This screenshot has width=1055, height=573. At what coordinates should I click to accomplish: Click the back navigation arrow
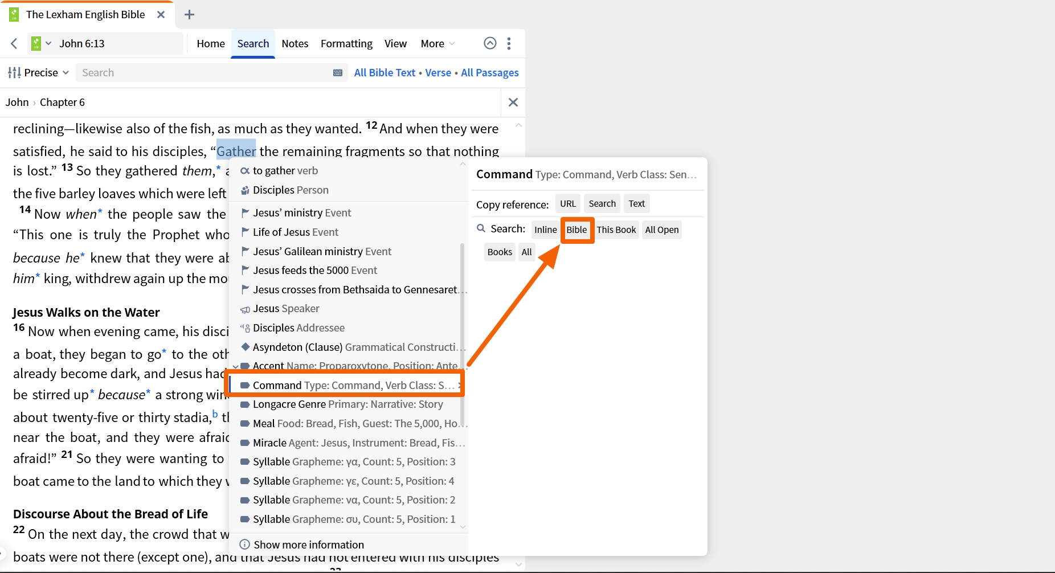tap(14, 43)
